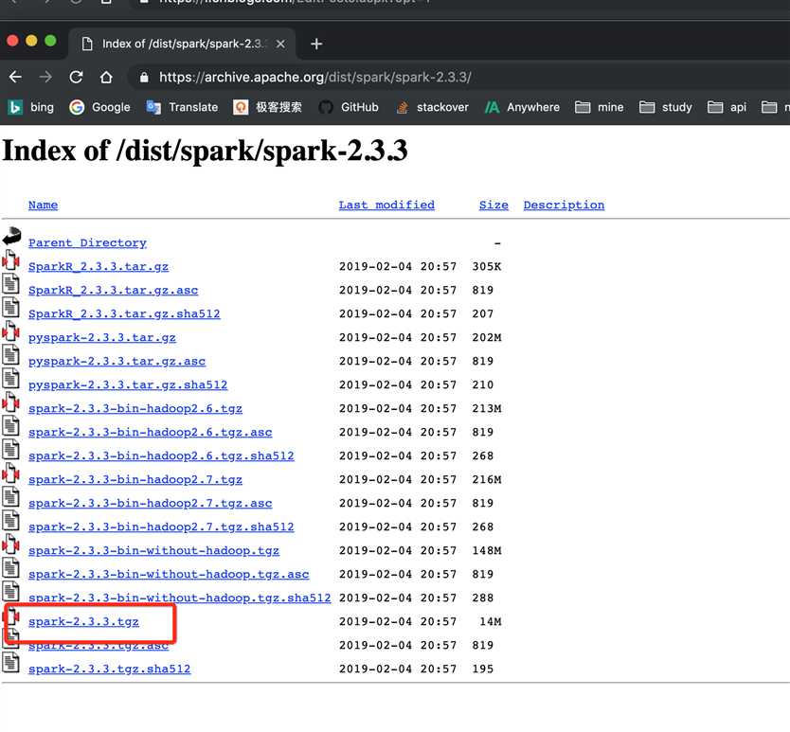This screenshot has width=790, height=732.
Task: Open the Translate bookmark
Action: [182, 107]
